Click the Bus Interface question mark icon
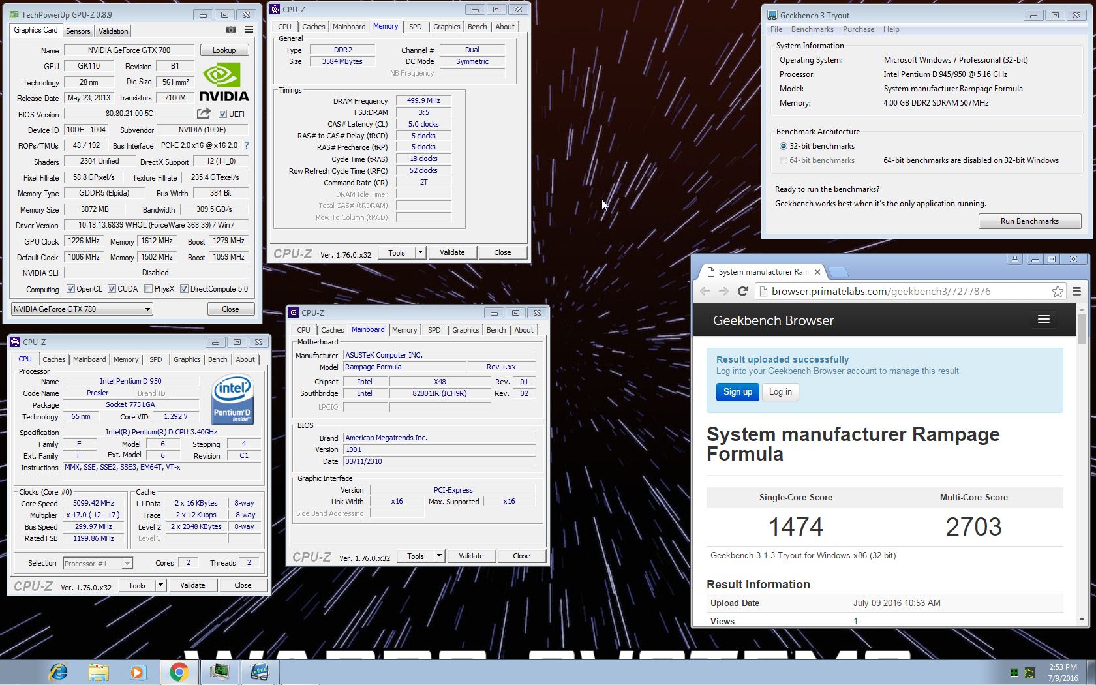 coord(246,145)
